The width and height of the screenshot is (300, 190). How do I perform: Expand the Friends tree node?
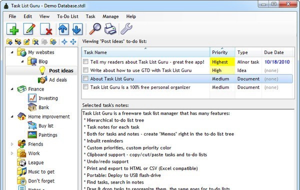12,144
